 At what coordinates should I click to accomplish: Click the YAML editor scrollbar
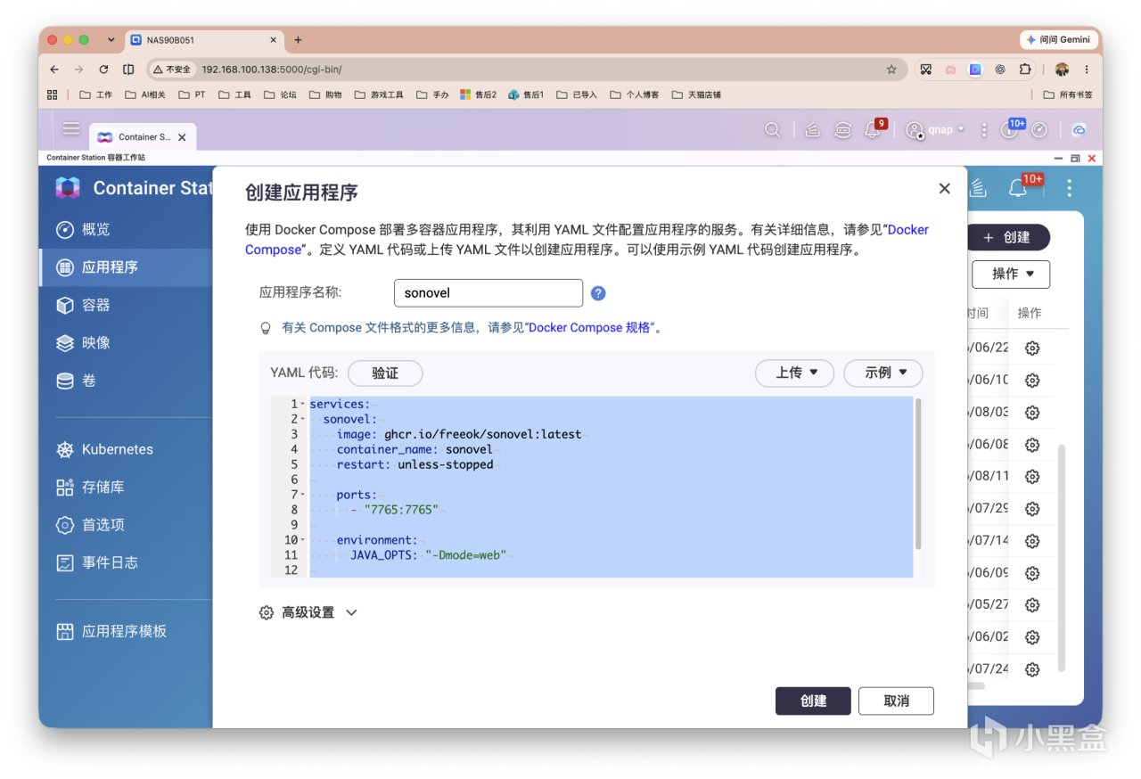point(918,472)
